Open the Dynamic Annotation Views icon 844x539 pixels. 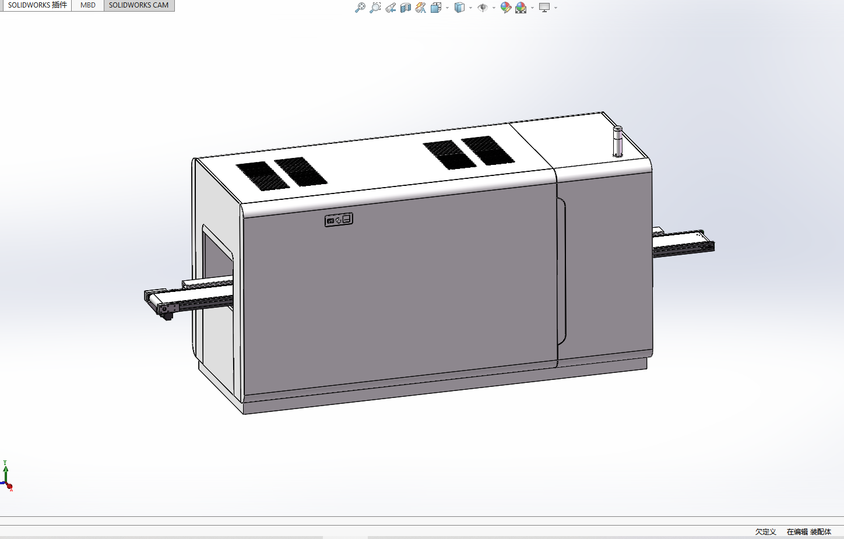click(421, 8)
